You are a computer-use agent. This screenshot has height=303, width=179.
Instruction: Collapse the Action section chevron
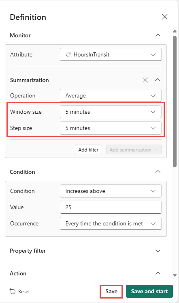158,273
